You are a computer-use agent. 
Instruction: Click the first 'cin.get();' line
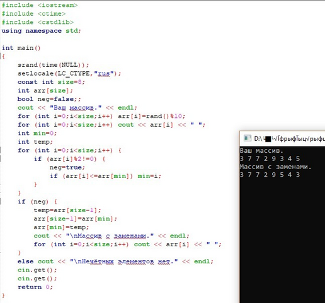coord(37,270)
